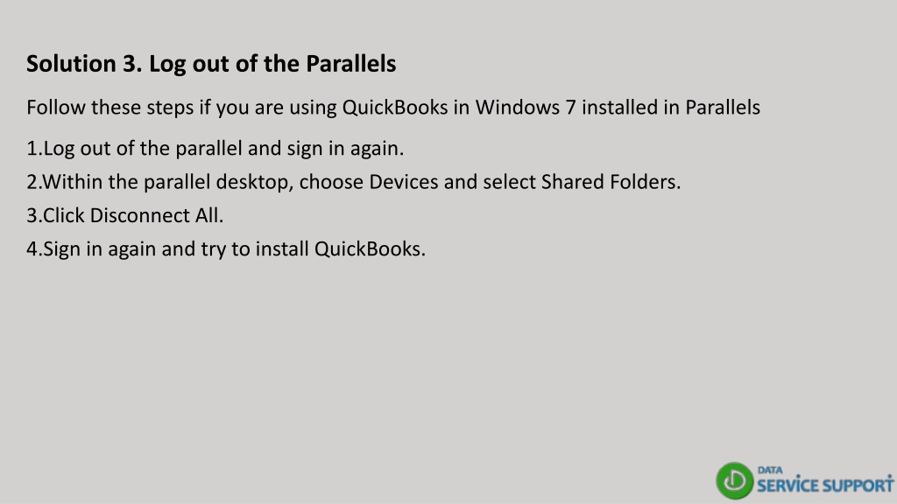Screen dimensions: 897x504
Task: Click step 4 Sign in again line
Action: tap(226, 249)
